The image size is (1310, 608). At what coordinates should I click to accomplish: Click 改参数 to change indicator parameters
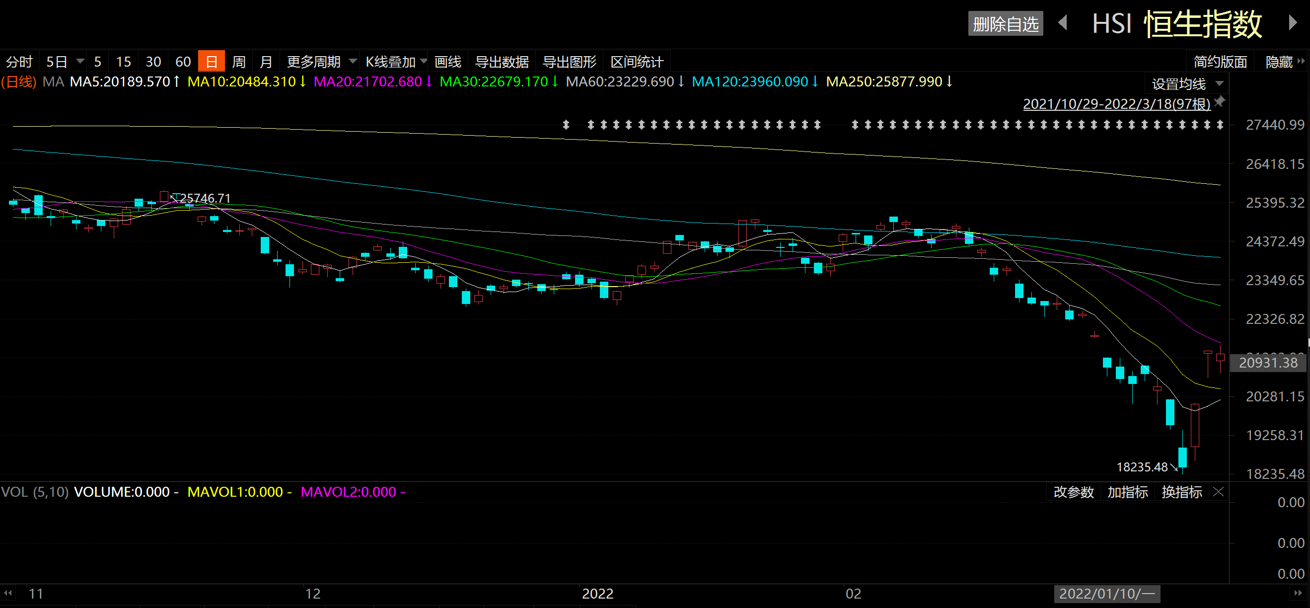point(1074,492)
